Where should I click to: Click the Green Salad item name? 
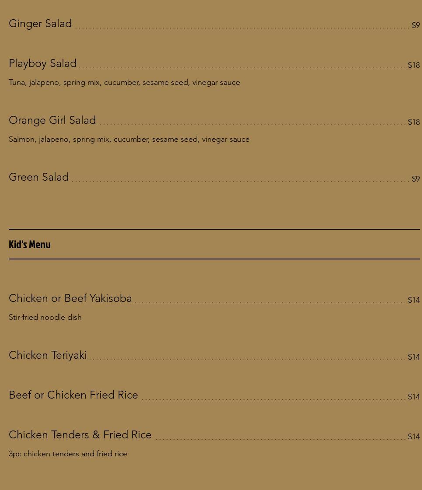pos(39,177)
